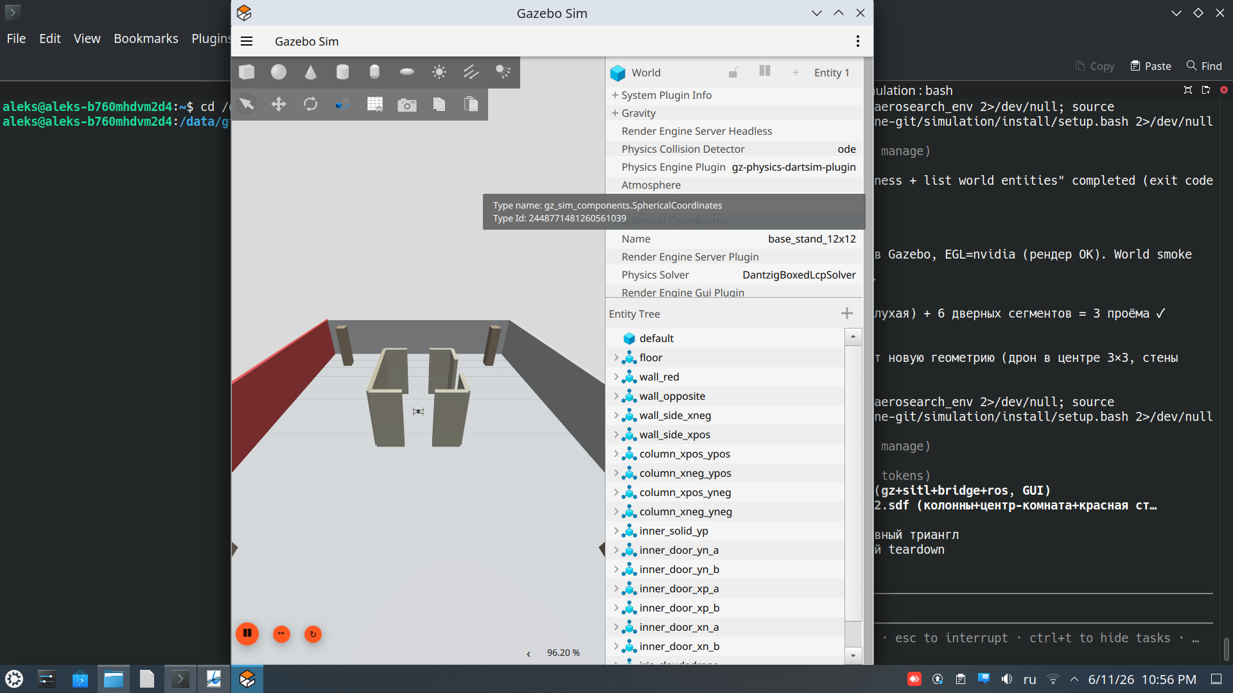Expand the wall_red entity
The image size is (1233, 693).
pyautogui.click(x=616, y=377)
